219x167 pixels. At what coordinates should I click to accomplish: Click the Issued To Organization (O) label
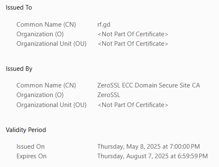(x=40, y=34)
